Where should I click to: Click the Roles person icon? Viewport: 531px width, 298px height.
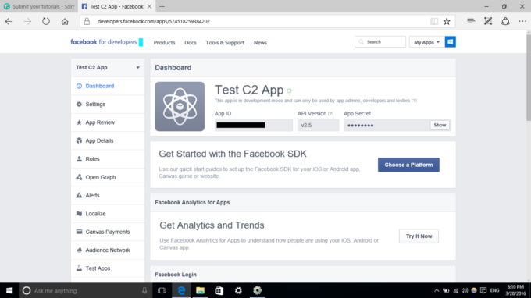pyautogui.click(x=79, y=159)
